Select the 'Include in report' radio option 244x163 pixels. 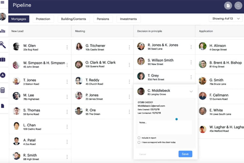(x=139, y=138)
